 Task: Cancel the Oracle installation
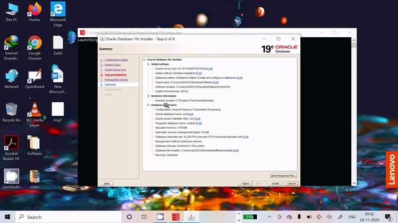[x=291, y=183]
